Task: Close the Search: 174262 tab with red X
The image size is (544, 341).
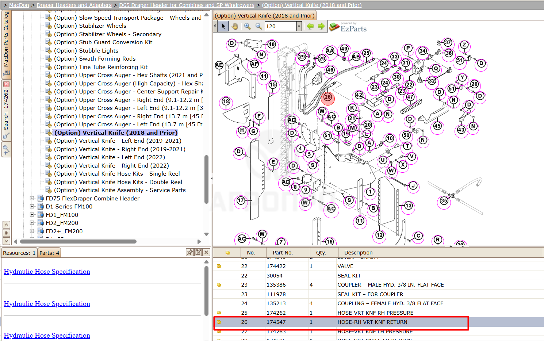Action: 6,84
